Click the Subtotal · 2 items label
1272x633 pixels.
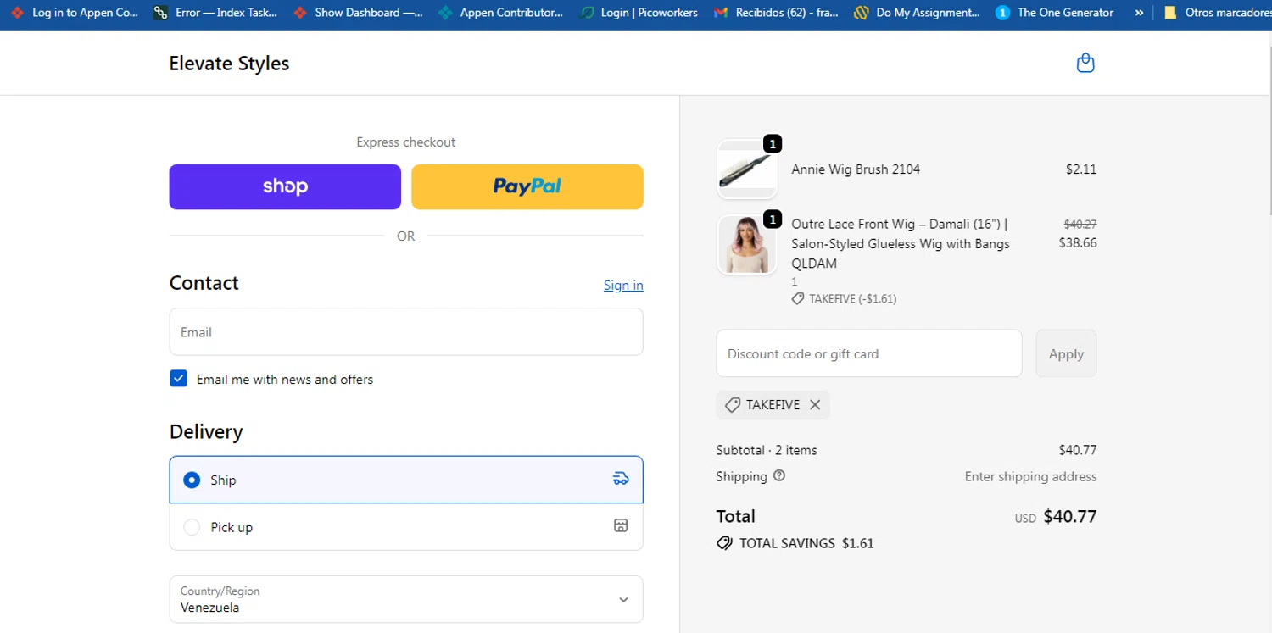(767, 450)
